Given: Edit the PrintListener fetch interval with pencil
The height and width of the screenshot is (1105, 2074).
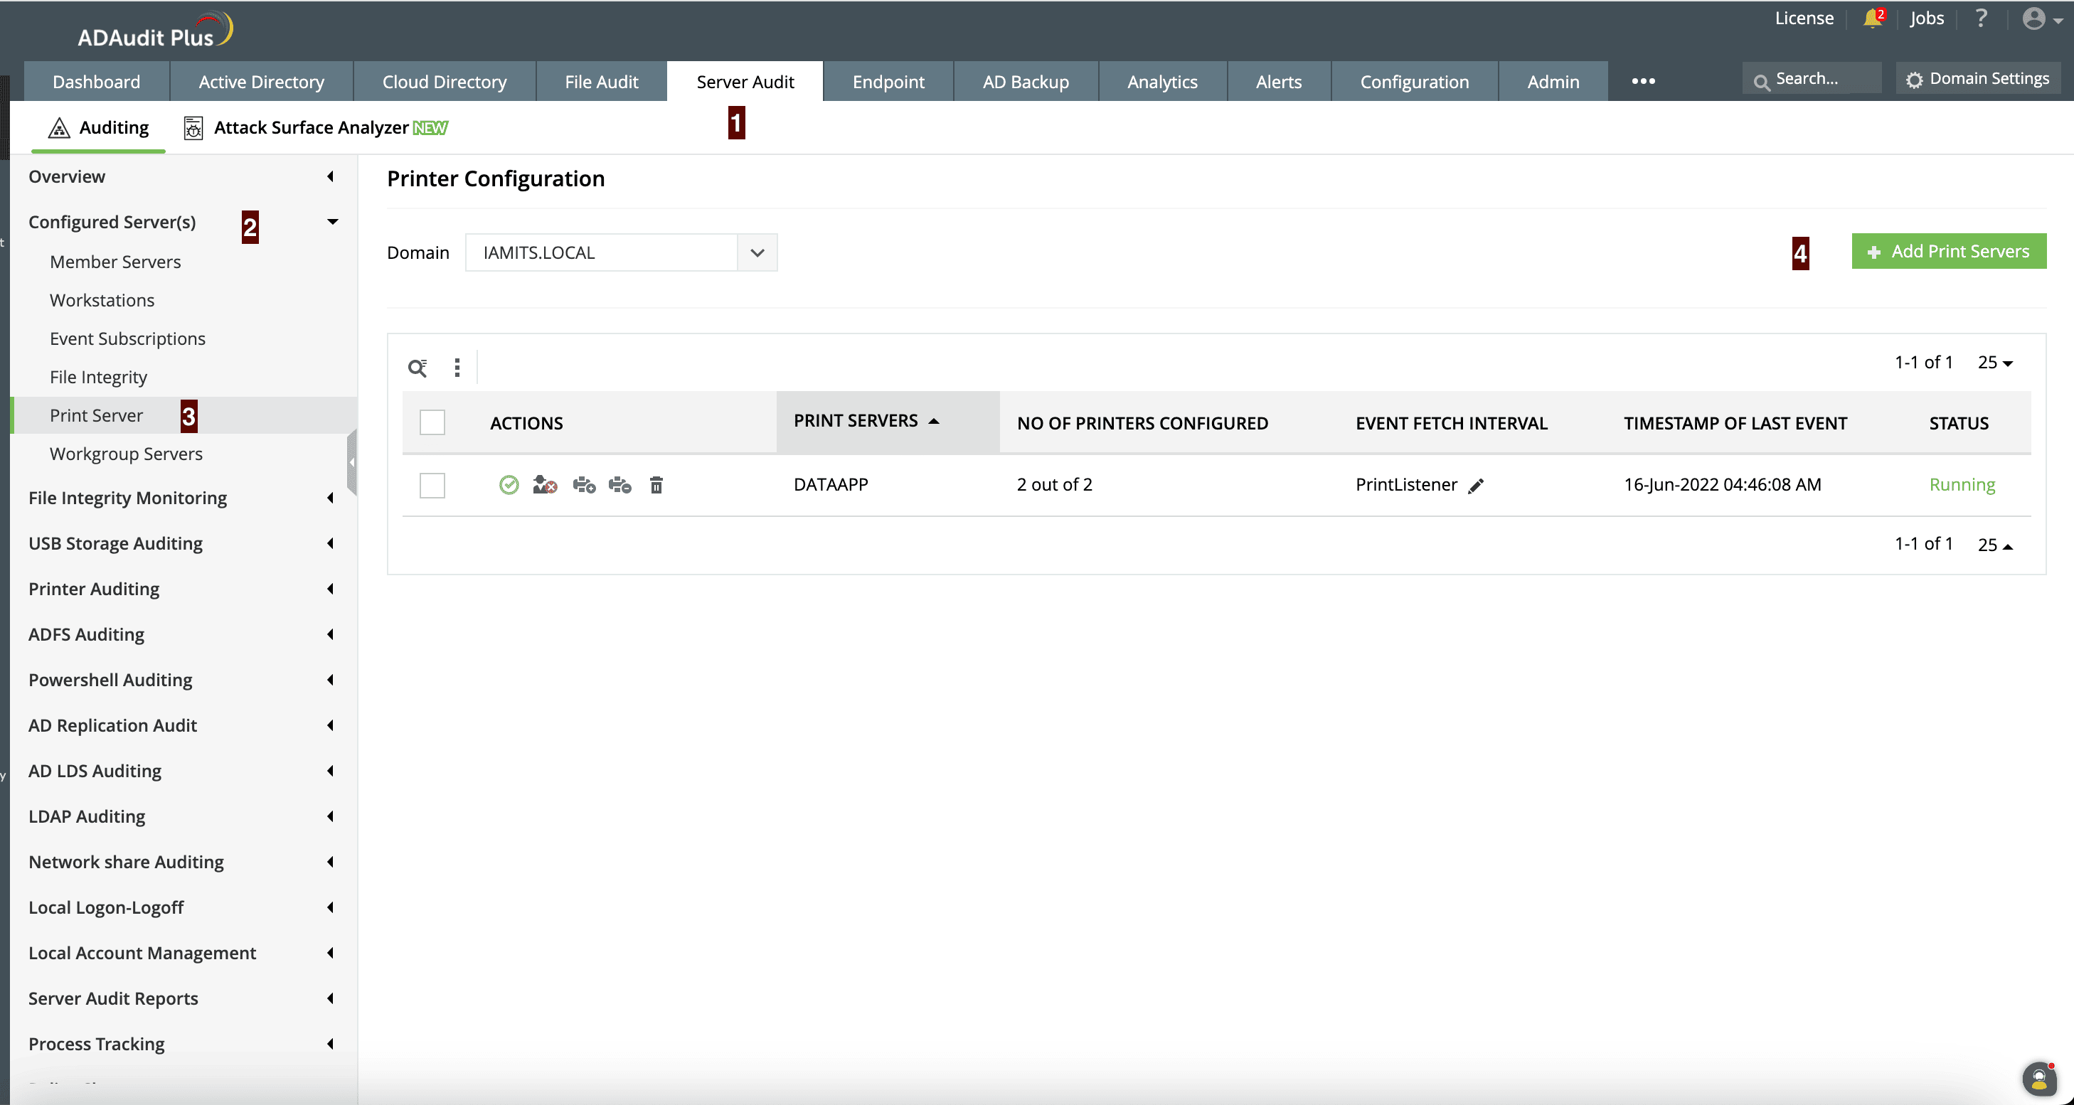Looking at the screenshot, I should tap(1476, 486).
